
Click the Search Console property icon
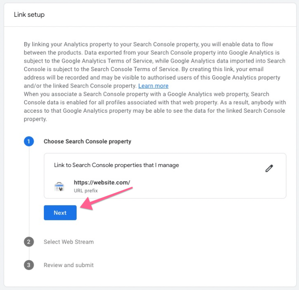(59, 186)
